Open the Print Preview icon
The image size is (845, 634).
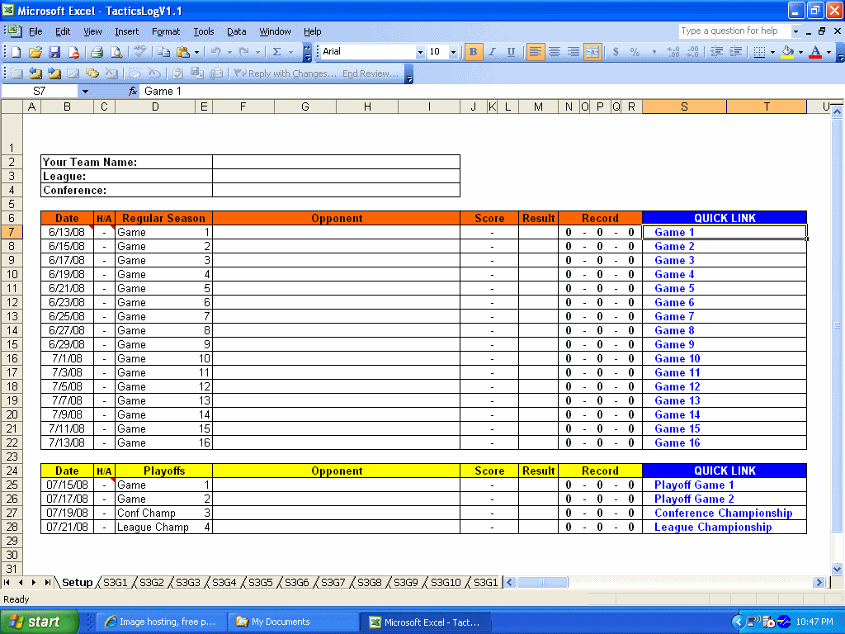116,52
